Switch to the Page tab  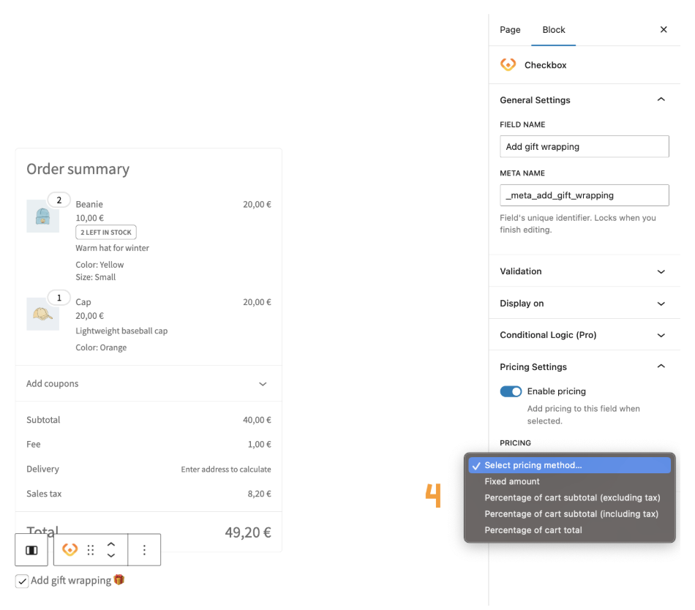coord(510,30)
